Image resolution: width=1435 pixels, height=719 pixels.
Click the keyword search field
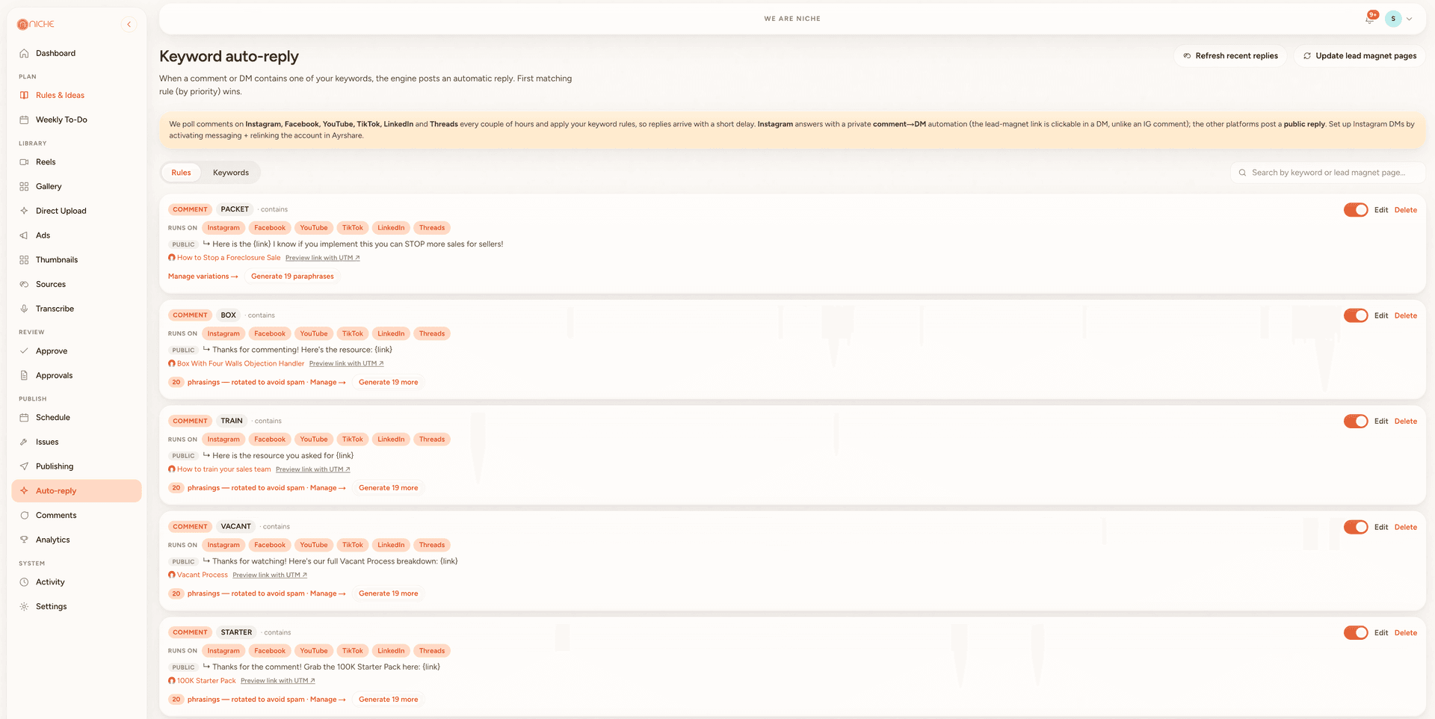point(1327,173)
